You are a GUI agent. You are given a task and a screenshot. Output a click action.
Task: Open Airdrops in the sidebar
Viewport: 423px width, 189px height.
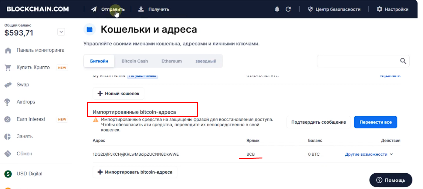pyautogui.click(x=26, y=102)
